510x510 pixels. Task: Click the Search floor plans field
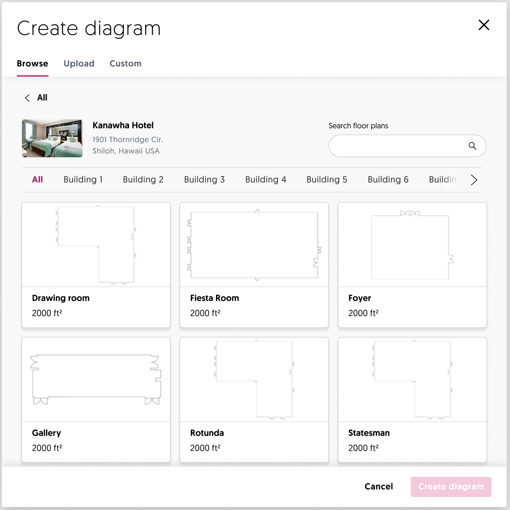click(x=398, y=146)
